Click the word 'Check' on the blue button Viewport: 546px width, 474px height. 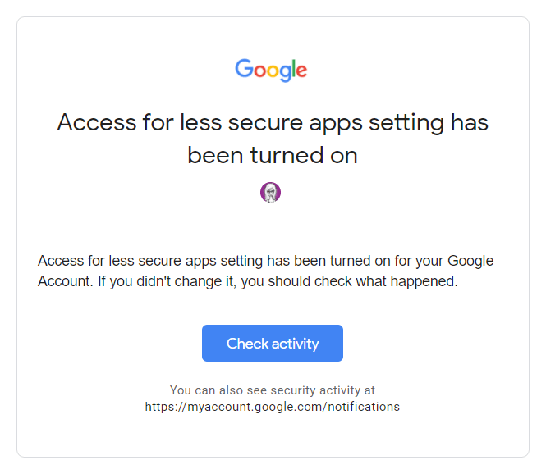tap(245, 344)
